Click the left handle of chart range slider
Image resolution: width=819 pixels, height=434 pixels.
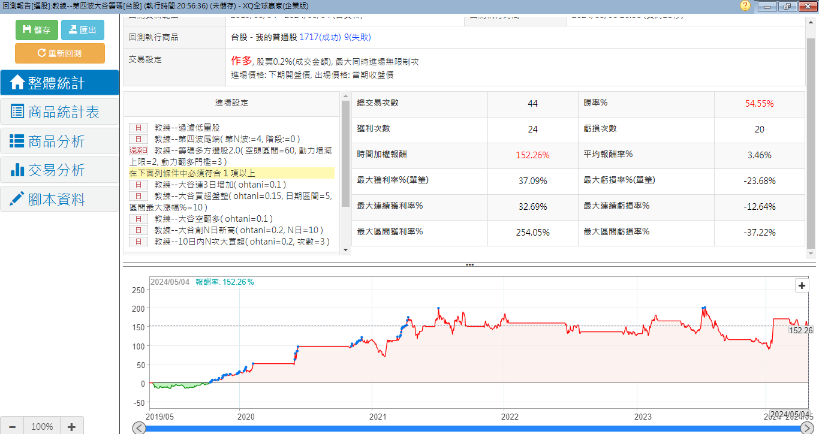tap(138, 428)
